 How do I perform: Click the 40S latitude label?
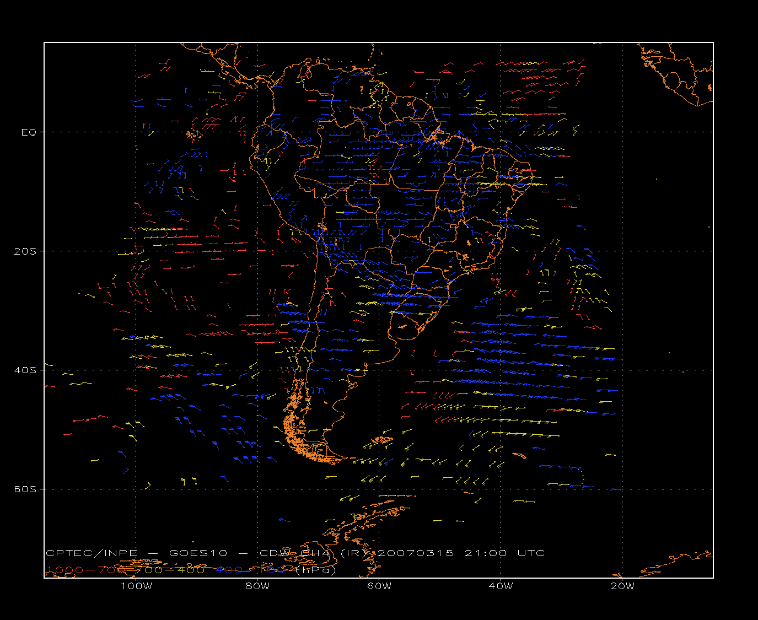point(26,370)
